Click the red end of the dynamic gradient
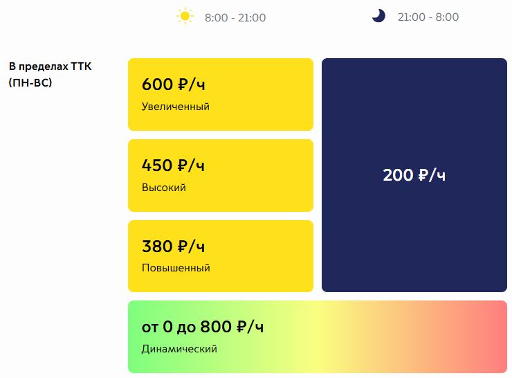The width and height of the screenshot is (512, 378). (493, 337)
